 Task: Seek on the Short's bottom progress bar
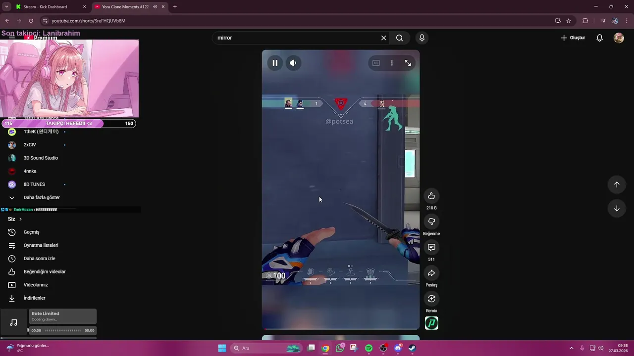tap(341, 329)
